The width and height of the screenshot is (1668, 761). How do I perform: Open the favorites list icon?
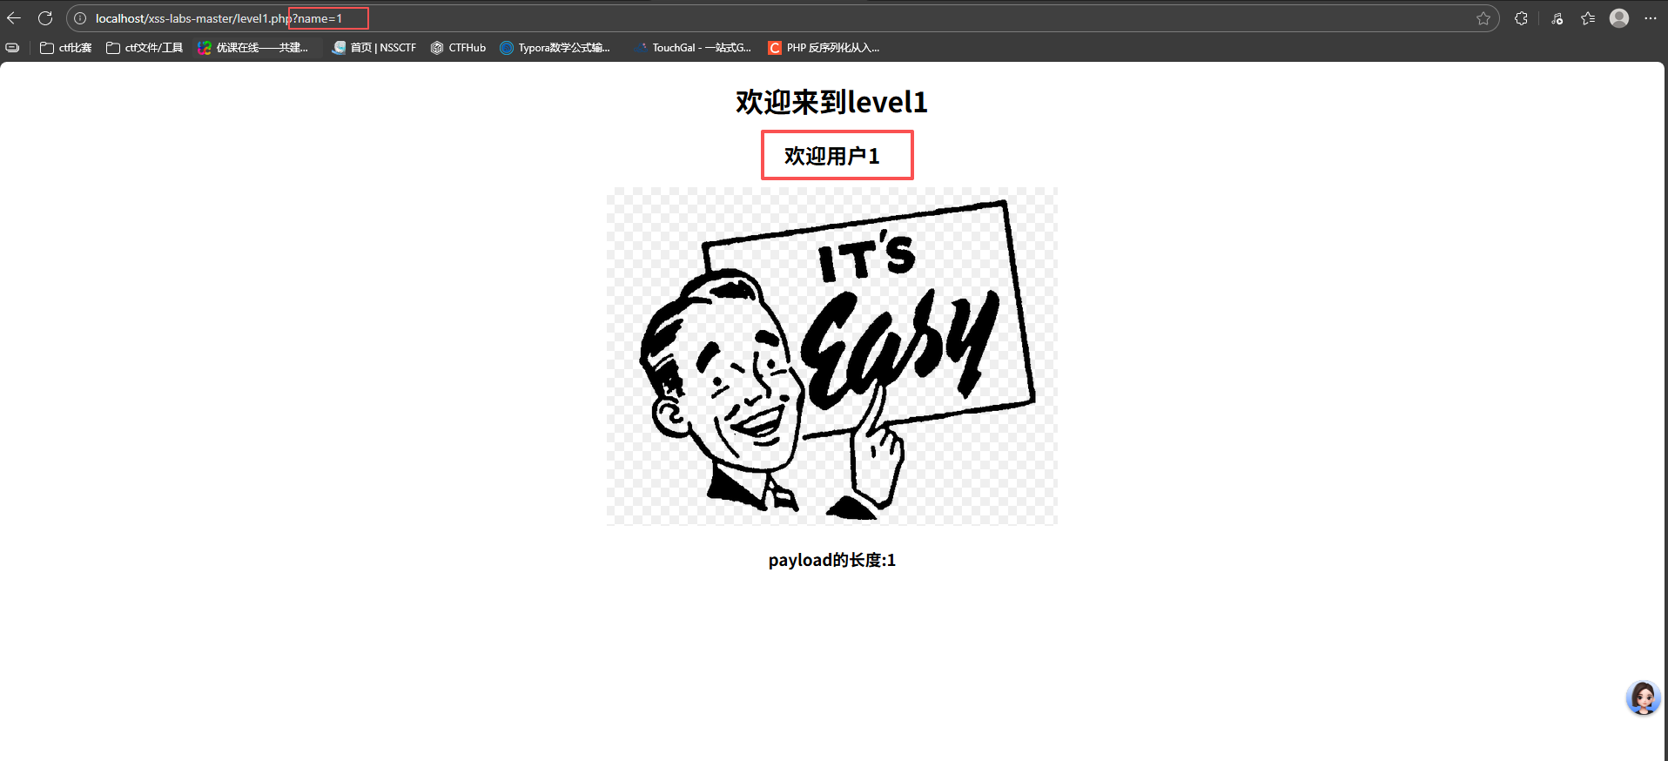(1588, 18)
